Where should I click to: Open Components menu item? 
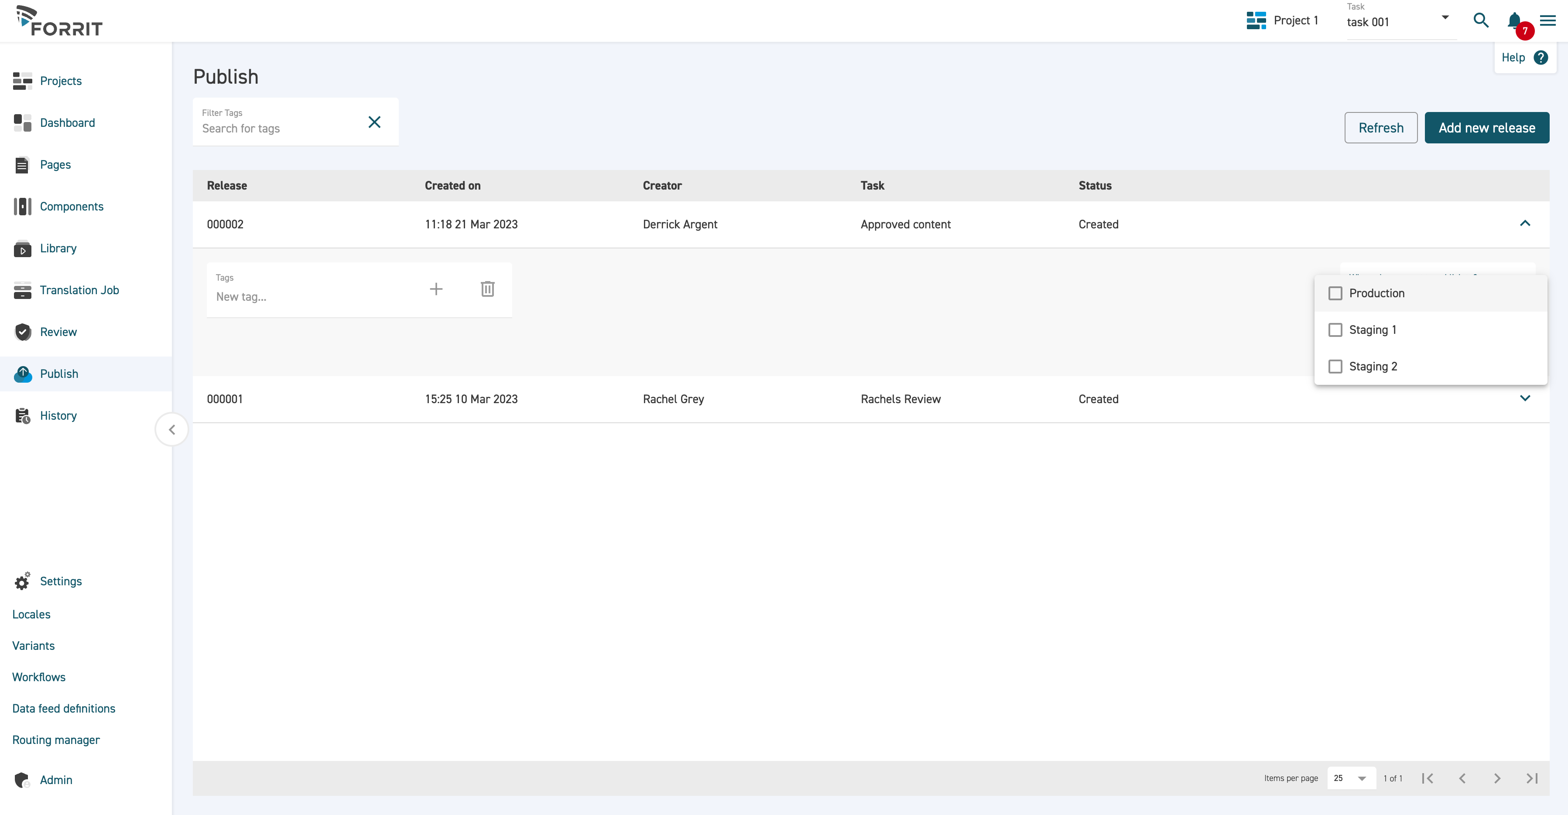(72, 207)
